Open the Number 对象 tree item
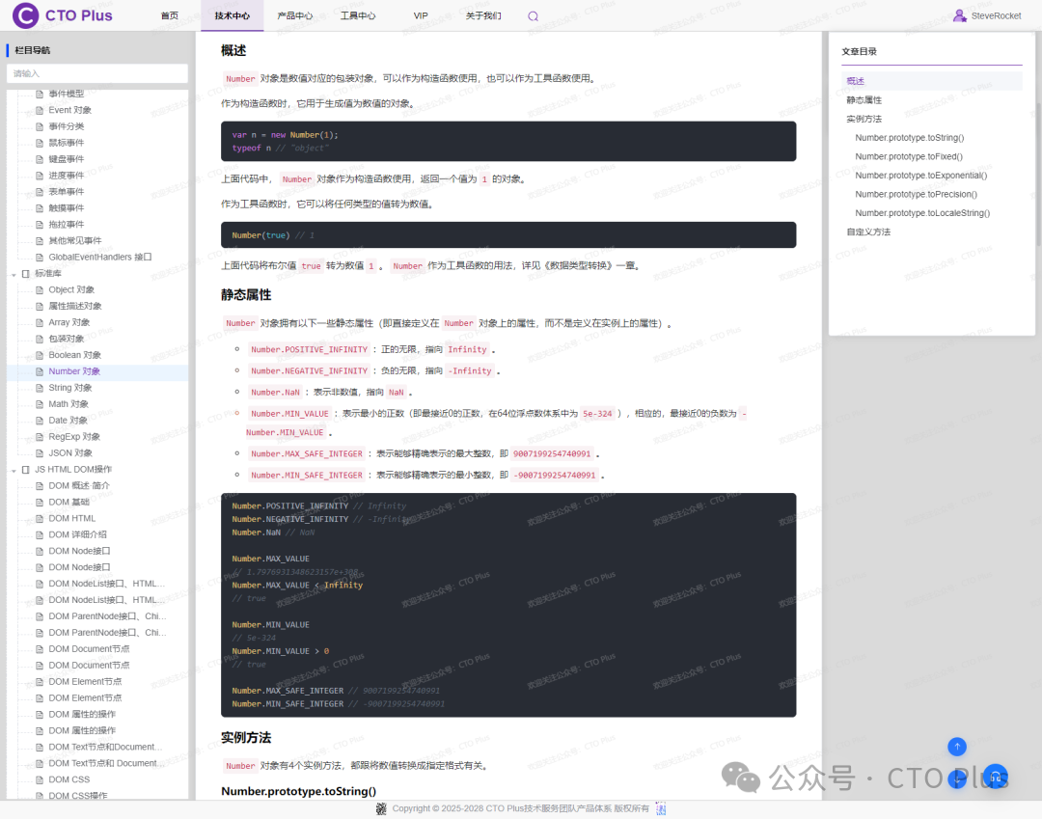The image size is (1042, 819). 73,371
